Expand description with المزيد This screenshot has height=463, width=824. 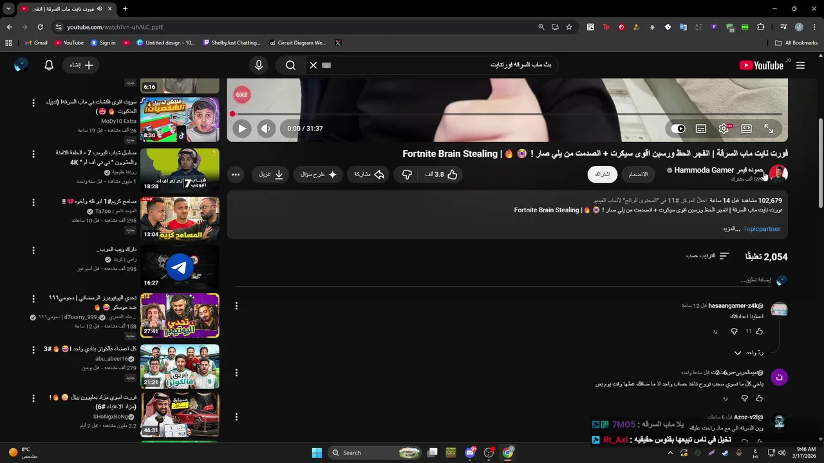pyautogui.click(x=731, y=229)
